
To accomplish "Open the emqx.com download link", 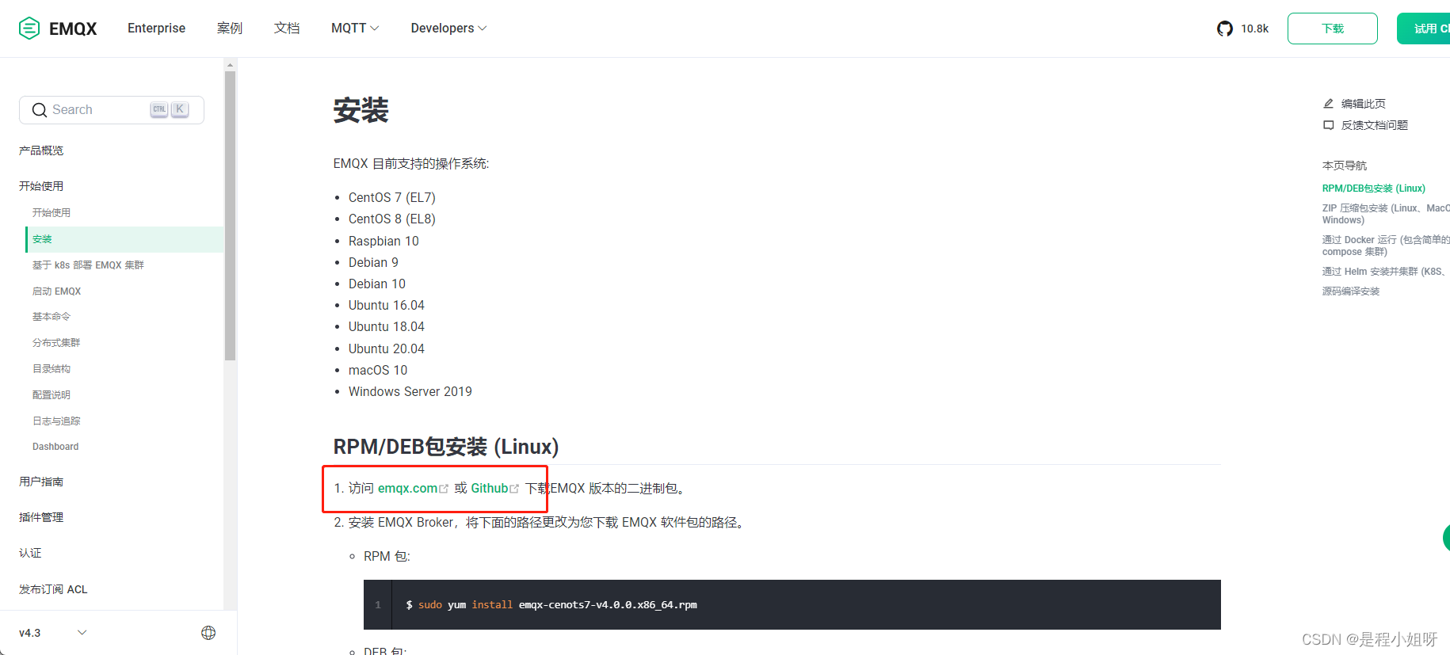I will point(407,489).
